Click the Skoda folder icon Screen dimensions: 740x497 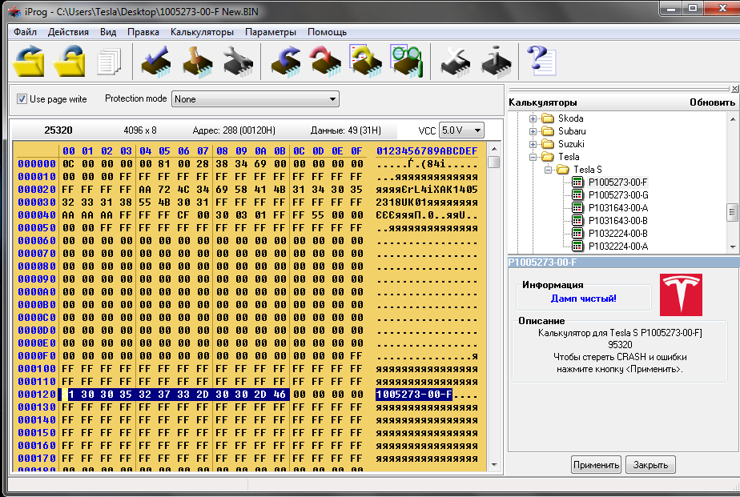[548, 118]
